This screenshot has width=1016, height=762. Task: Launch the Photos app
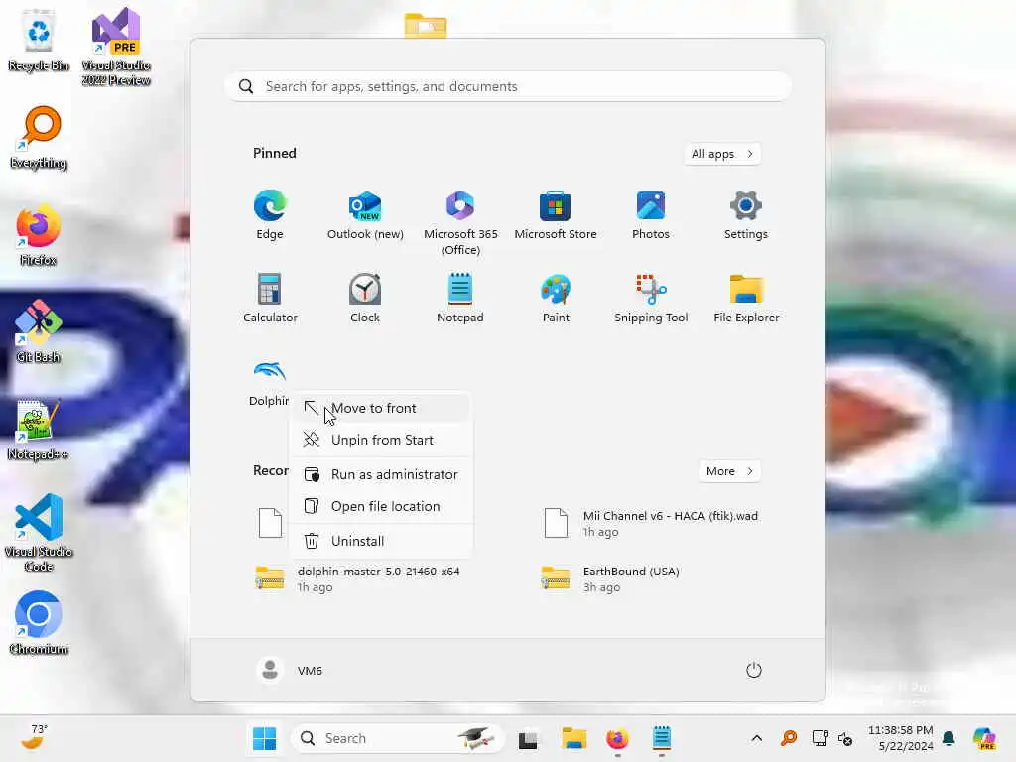tap(651, 215)
